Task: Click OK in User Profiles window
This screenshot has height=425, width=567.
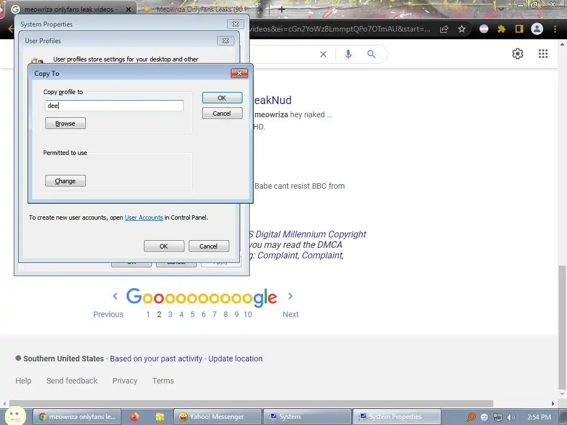Action: pos(164,246)
